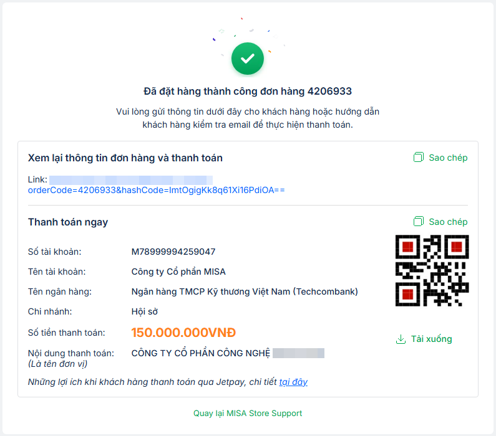
Task: Click the payment content CÔNG TY CỔ PHẦN CÔNG NGHỆ
Action: (x=201, y=353)
